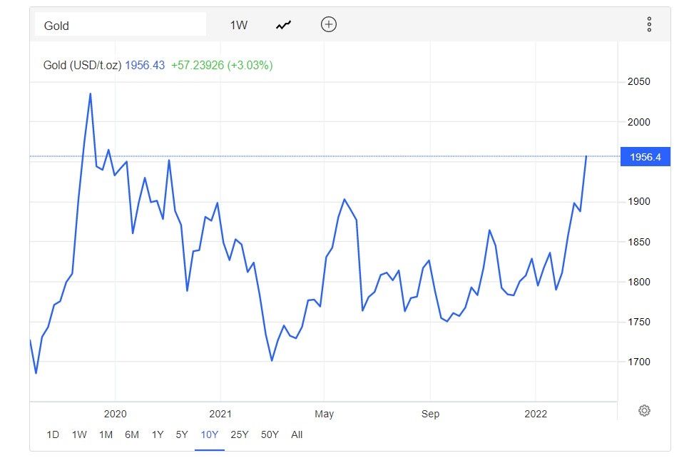Click the Gold symbol search field

[121, 25]
